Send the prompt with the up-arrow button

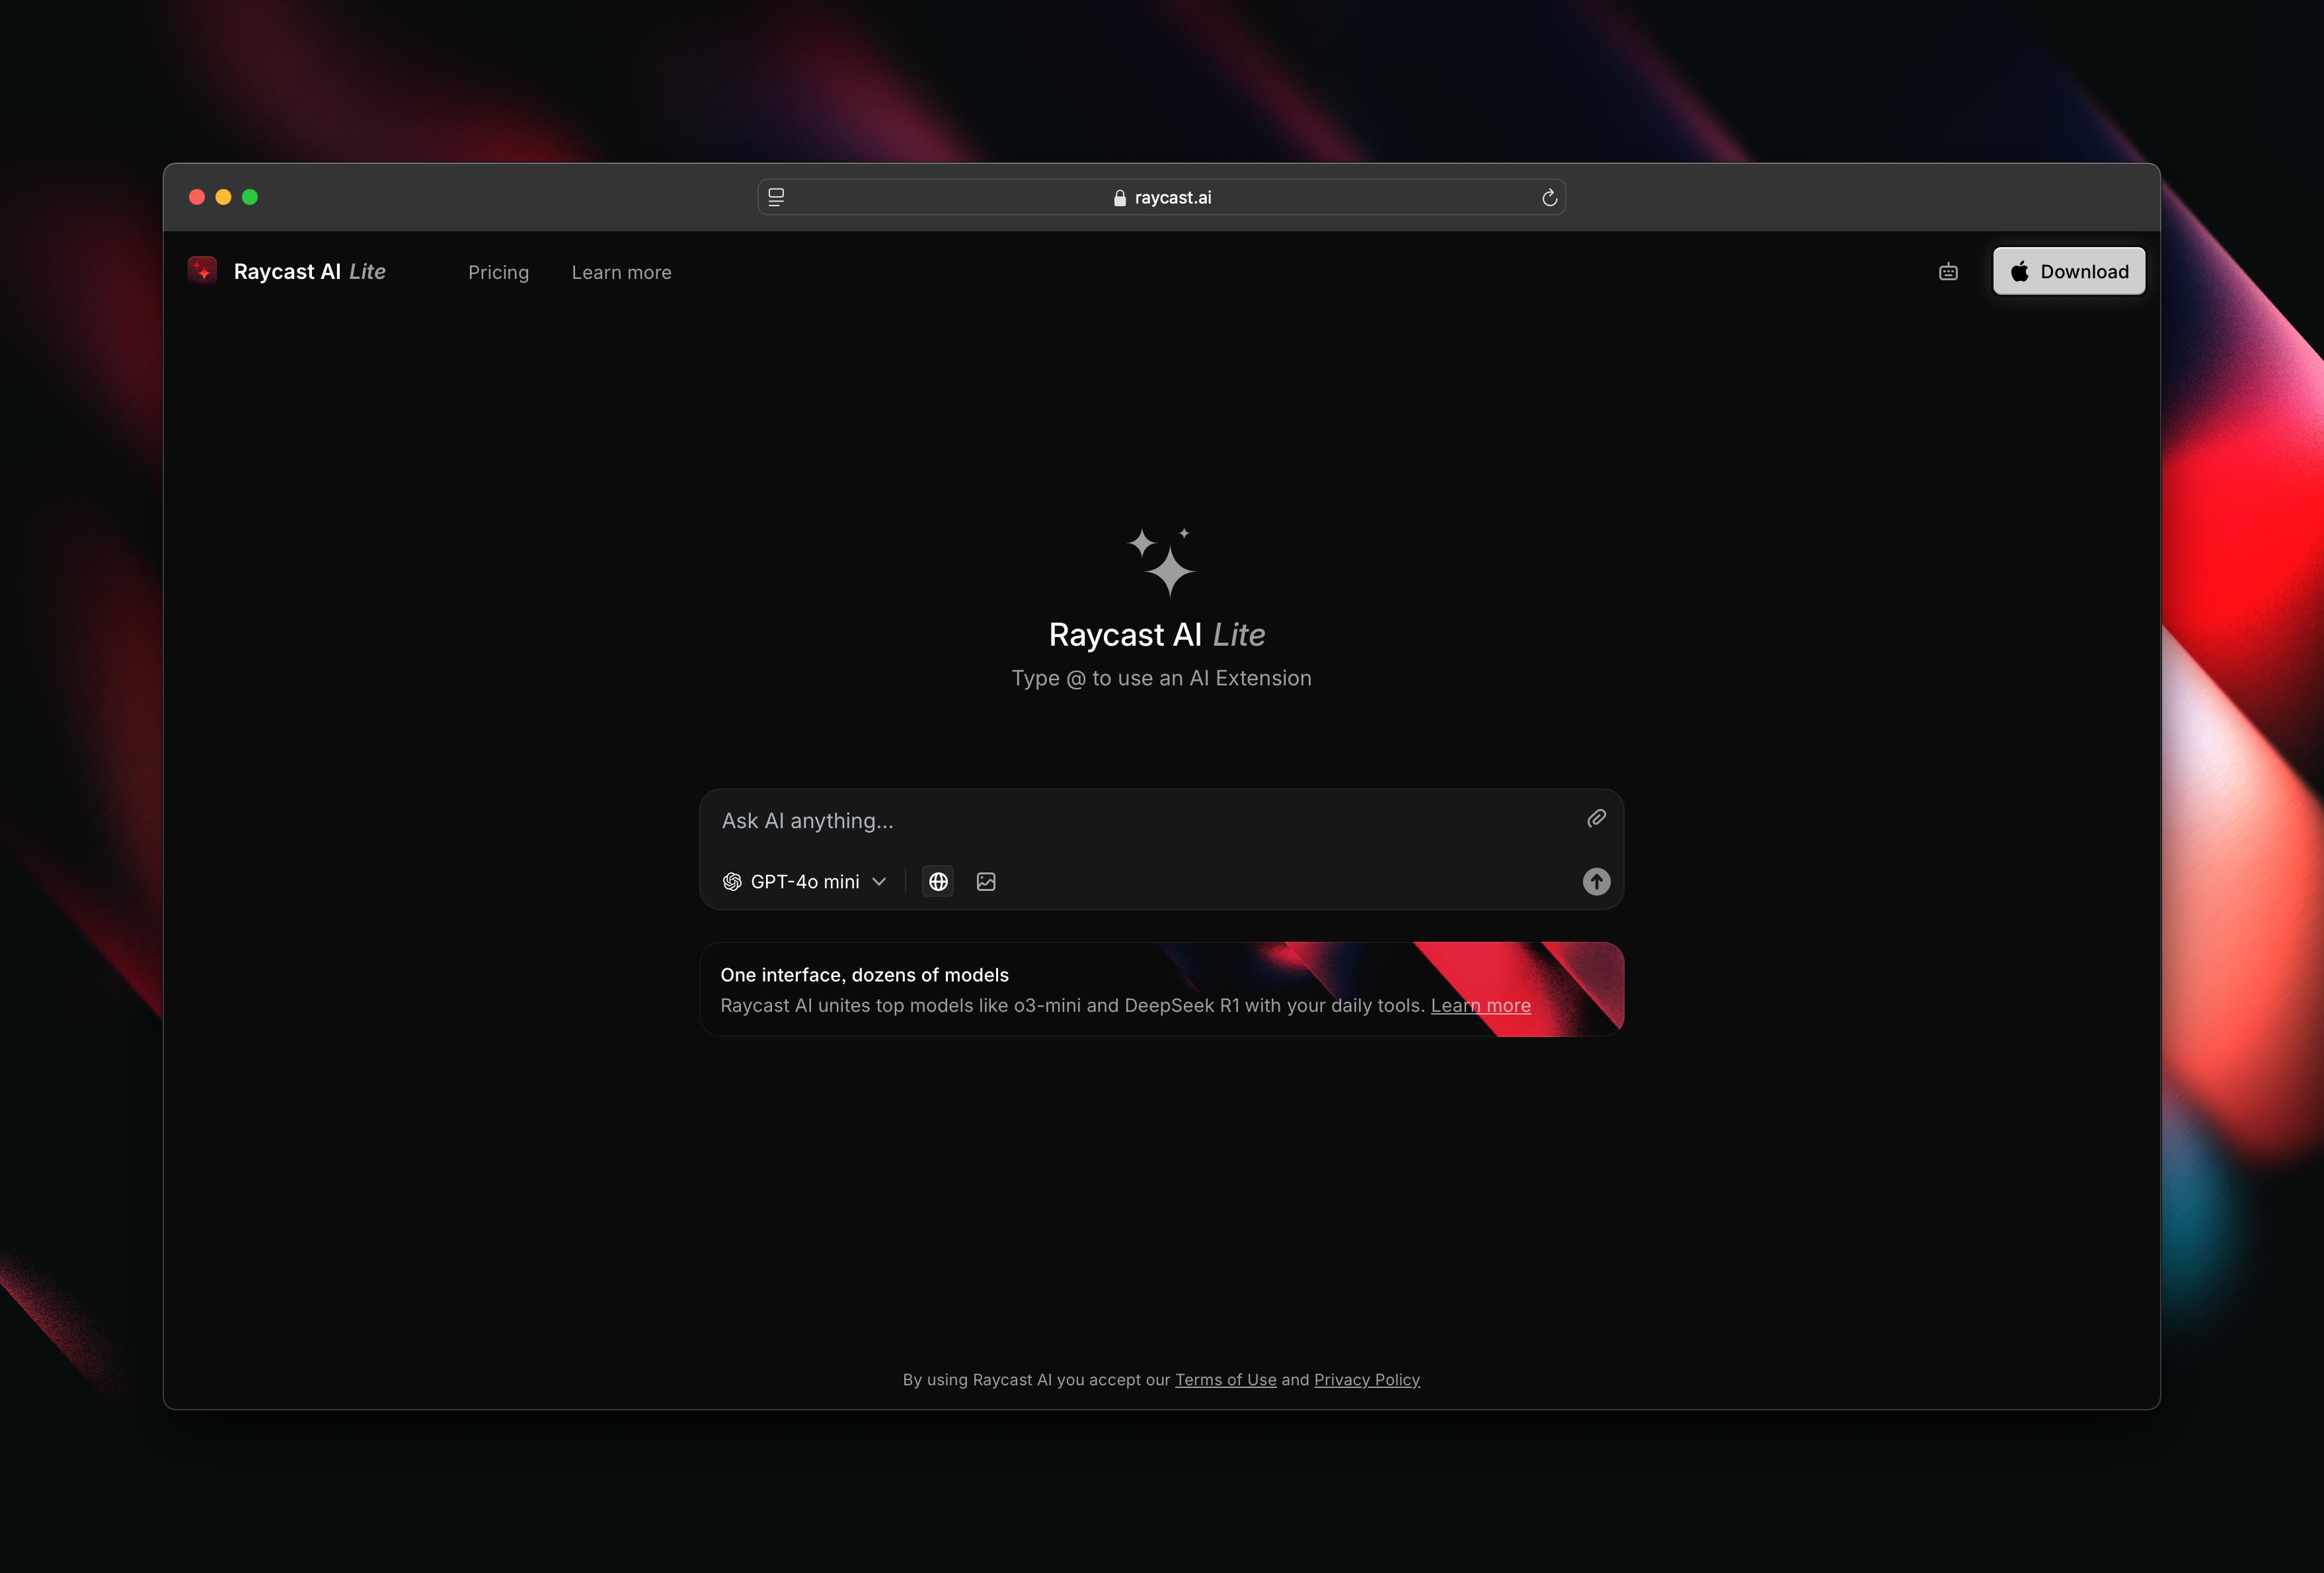click(1596, 881)
